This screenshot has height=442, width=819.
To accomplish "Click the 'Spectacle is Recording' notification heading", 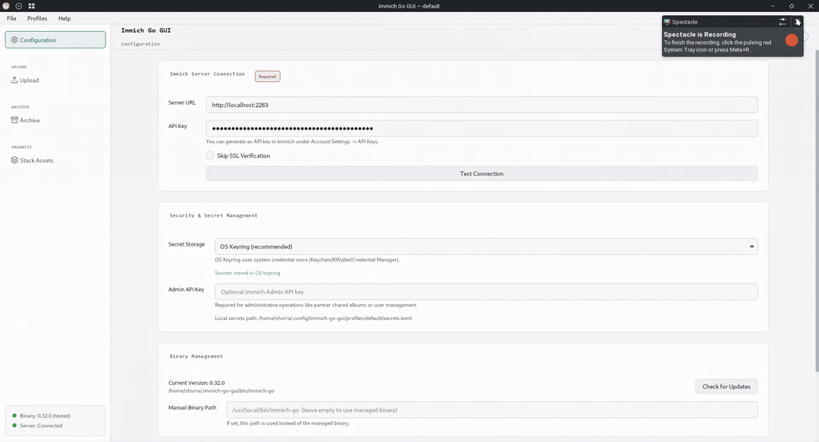I will [x=699, y=34].
